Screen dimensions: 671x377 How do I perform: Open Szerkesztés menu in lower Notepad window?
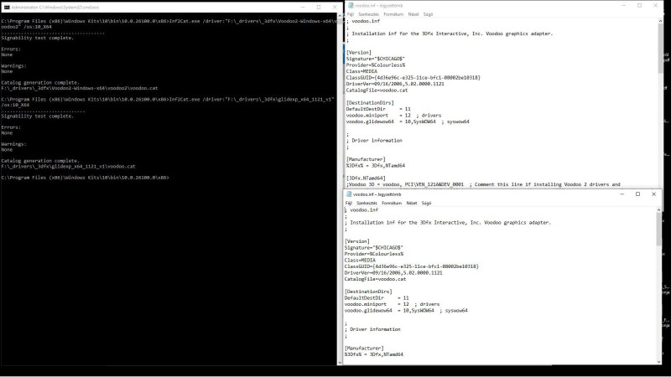(x=367, y=203)
